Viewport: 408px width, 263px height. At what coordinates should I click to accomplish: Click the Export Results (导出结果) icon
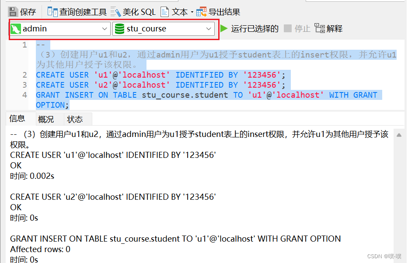pyautogui.click(x=200, y=11)
